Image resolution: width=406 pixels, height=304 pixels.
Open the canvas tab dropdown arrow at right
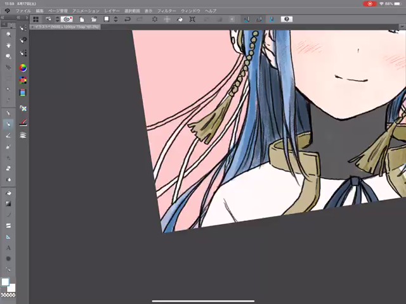402,27
